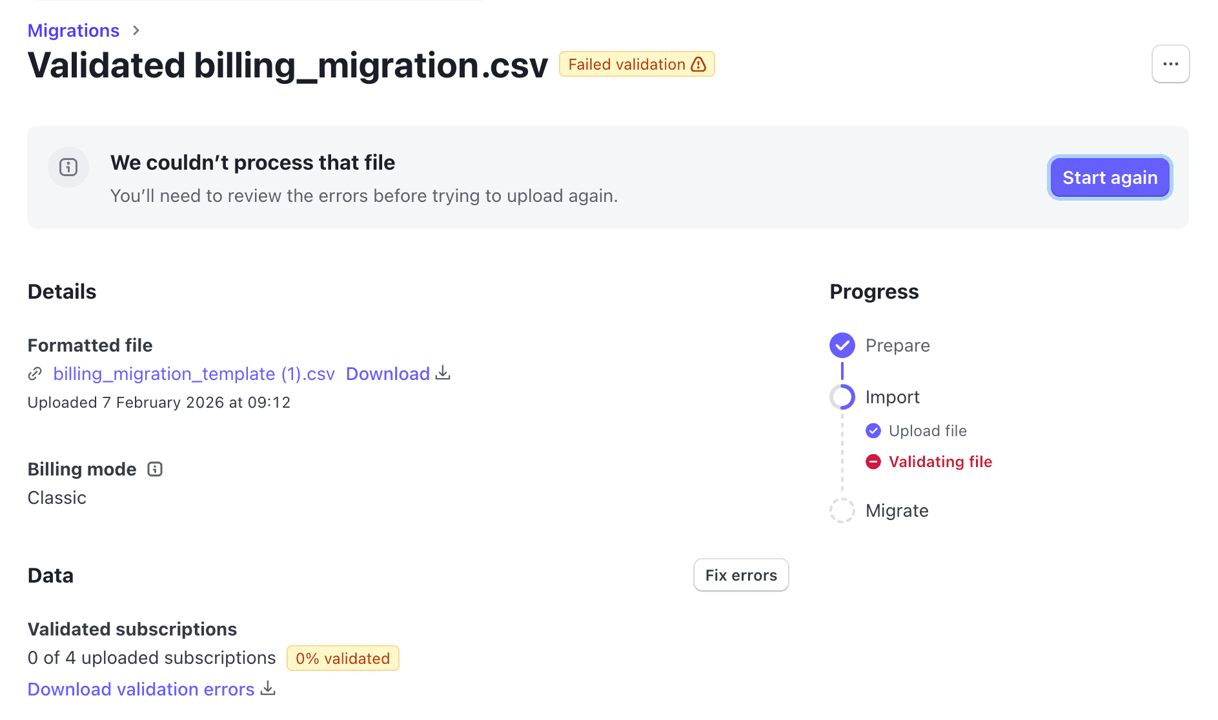1218x720 pixels.
Task: Click the breadcrumb chevron after Migrations
Action: coord(136,30)
